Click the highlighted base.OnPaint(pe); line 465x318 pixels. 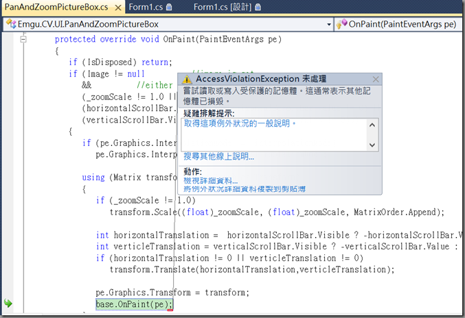[134, 304]
